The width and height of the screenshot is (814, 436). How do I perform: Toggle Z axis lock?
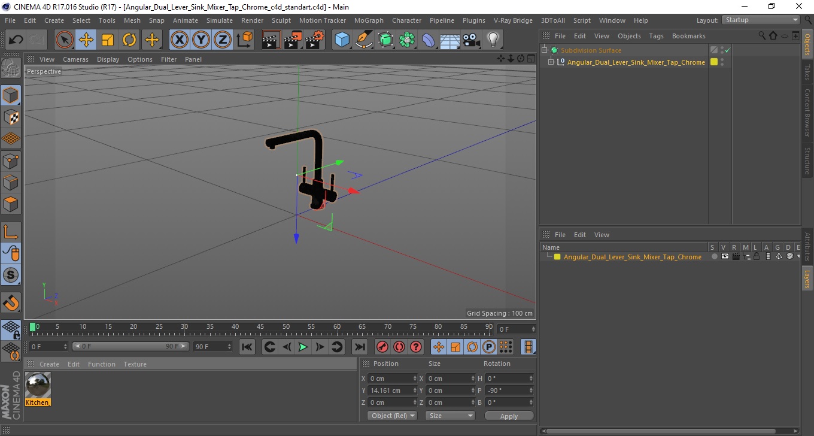coord(223,40)
